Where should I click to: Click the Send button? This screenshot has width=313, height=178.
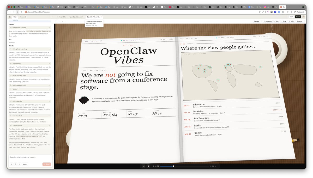point(46,164)
